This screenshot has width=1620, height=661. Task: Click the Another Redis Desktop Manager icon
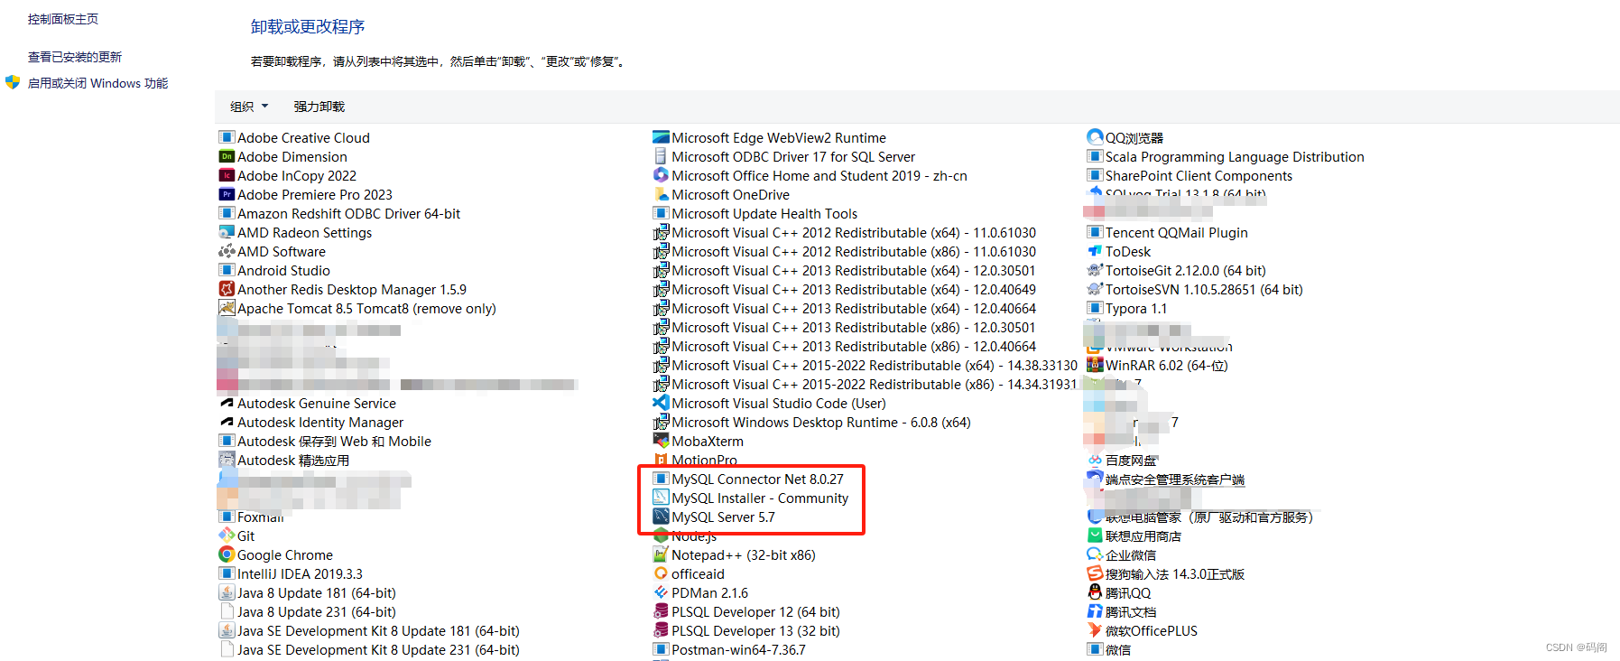(x=227, y=289)
